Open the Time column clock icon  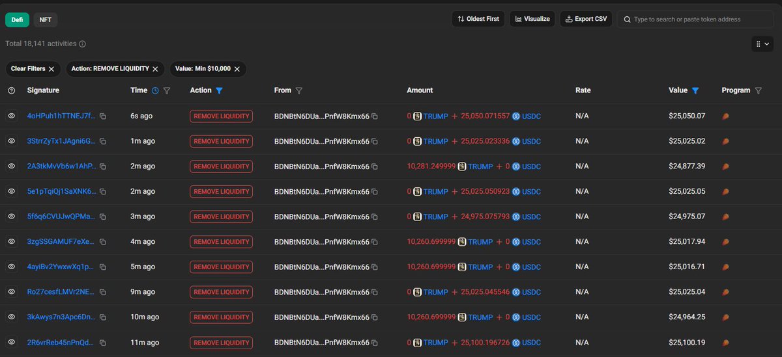point(155,91)
